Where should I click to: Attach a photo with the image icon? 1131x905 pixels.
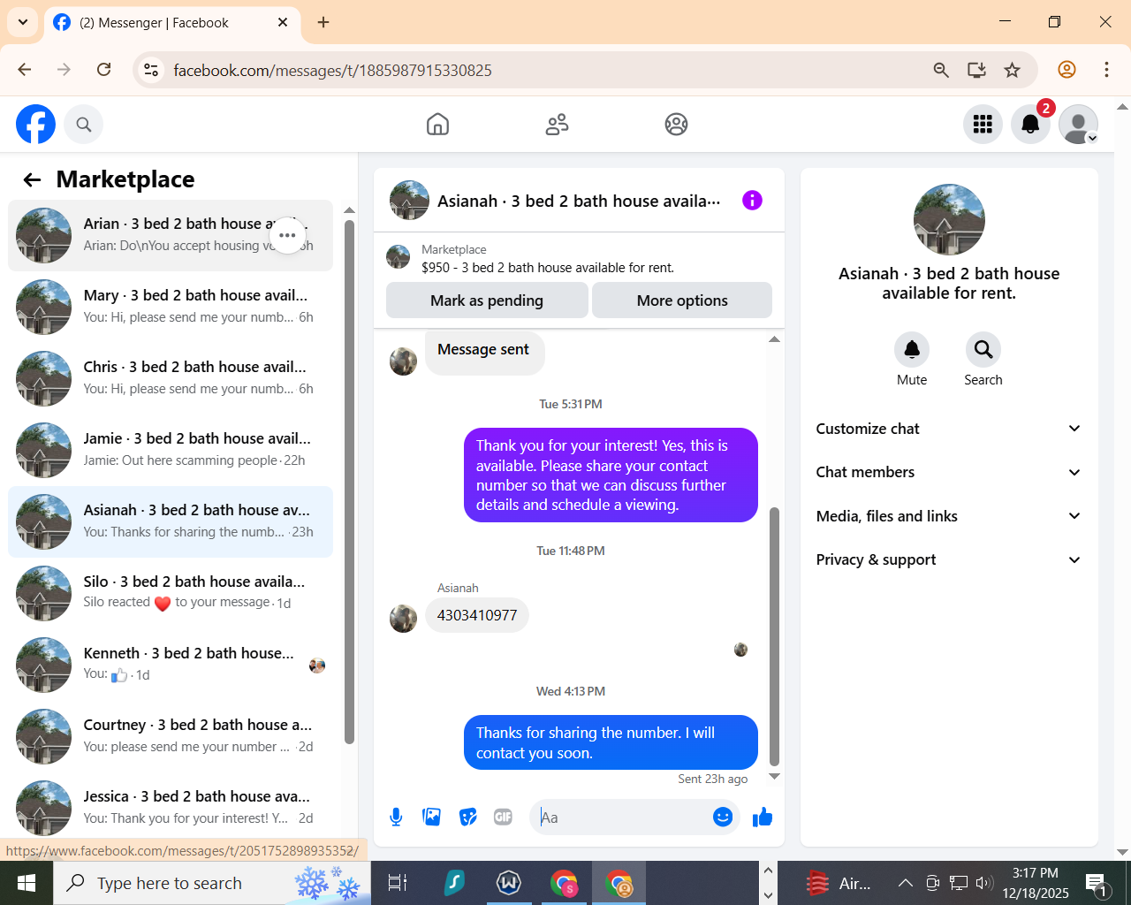pyautogui.click(x=432, y=818)
